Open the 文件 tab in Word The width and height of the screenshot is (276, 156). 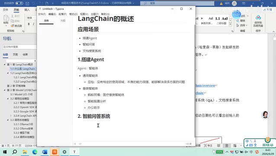[6, 10]
